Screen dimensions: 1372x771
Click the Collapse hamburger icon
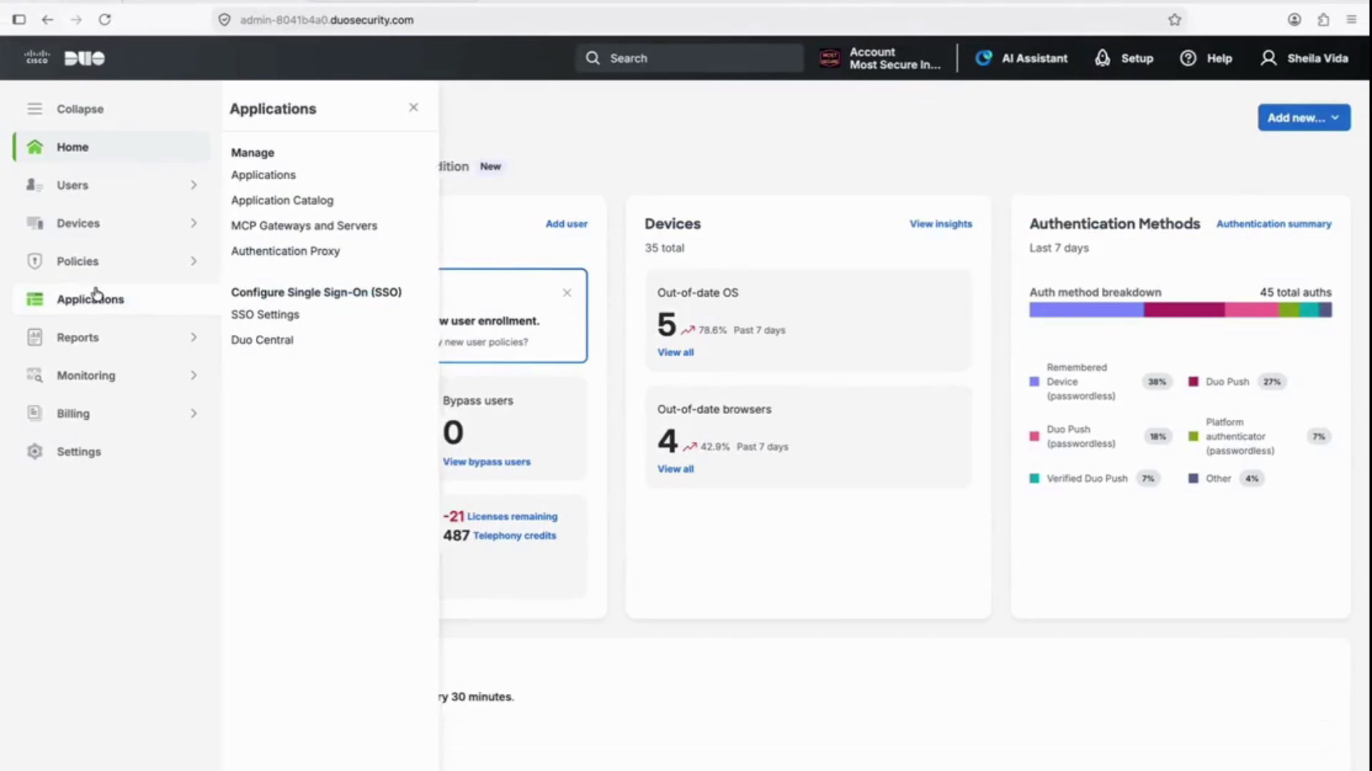pyautogui.click(x=34, y=109)
